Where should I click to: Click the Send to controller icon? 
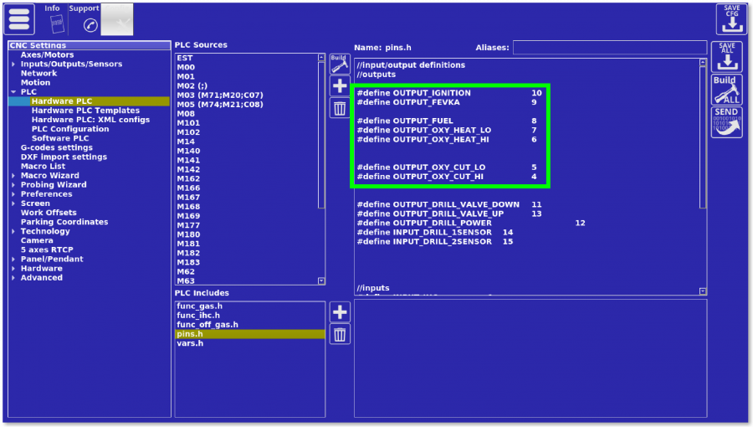click(x=726, y=122)
